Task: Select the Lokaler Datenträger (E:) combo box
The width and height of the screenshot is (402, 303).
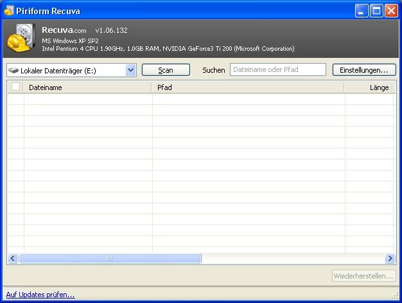Action: click(71, 70)
